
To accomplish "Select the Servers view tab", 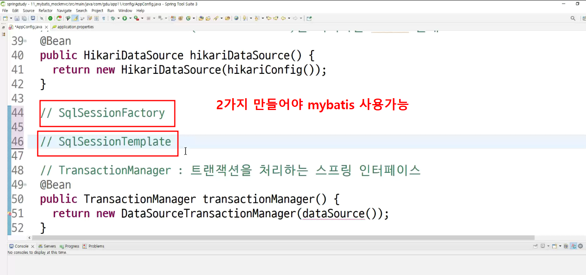I will pyautogui.click(x=47, y=246).
